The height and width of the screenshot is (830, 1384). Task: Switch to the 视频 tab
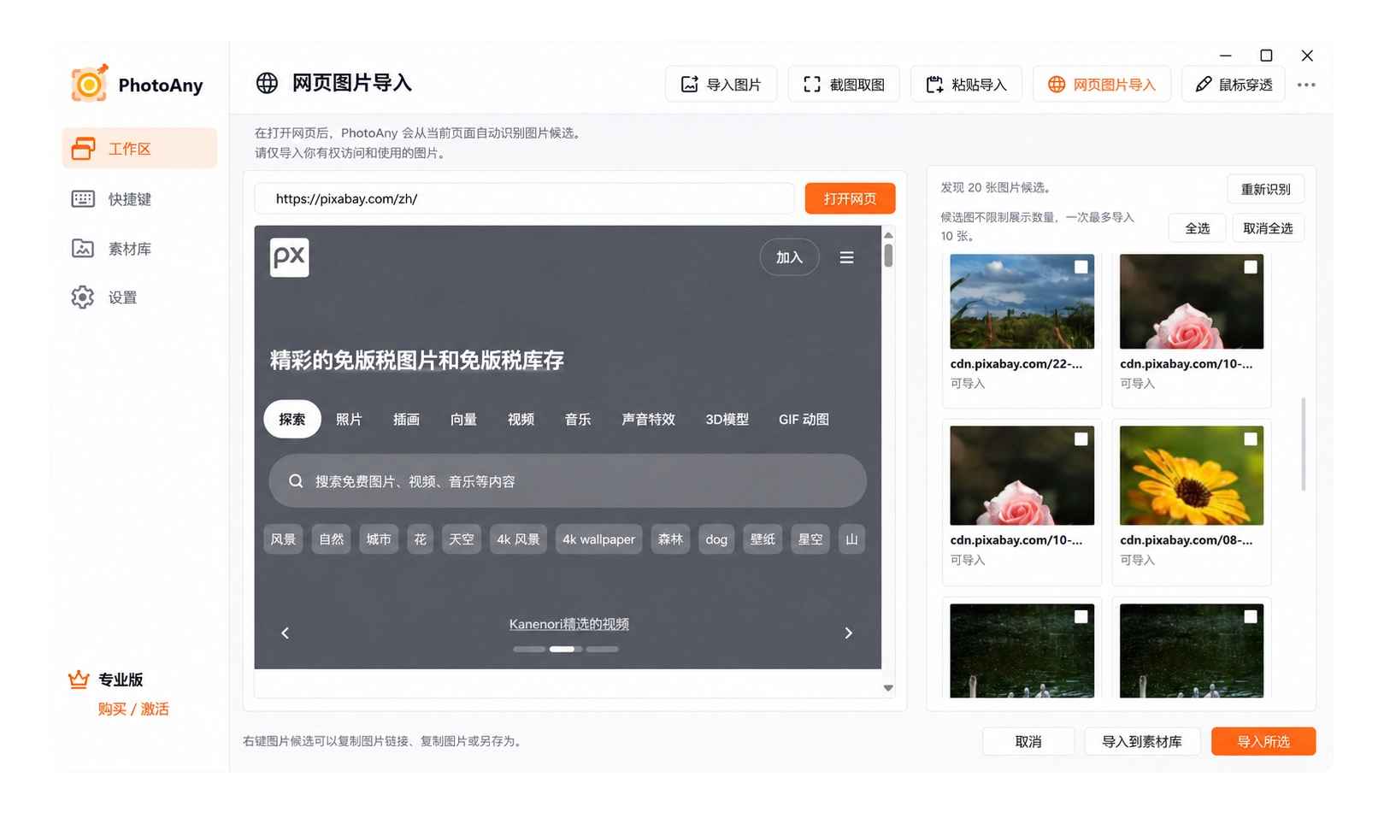click(521, 419)
